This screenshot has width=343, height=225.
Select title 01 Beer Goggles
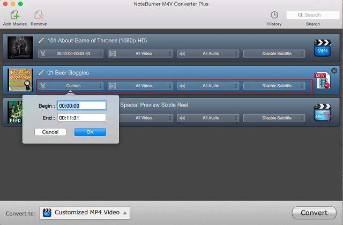[x=68, y=73]
